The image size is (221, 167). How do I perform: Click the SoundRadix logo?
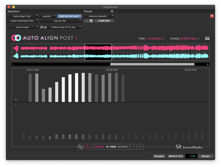[189, 147]
